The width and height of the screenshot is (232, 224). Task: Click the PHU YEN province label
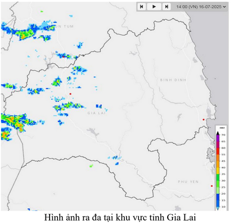pyautogui.click(x=188, y=182)
